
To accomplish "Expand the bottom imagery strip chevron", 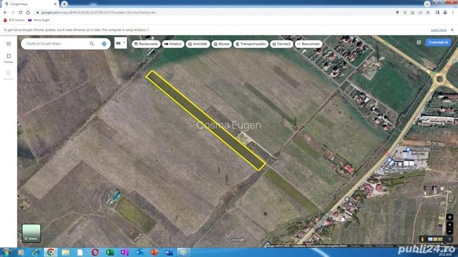I will (x=449, y=239).
